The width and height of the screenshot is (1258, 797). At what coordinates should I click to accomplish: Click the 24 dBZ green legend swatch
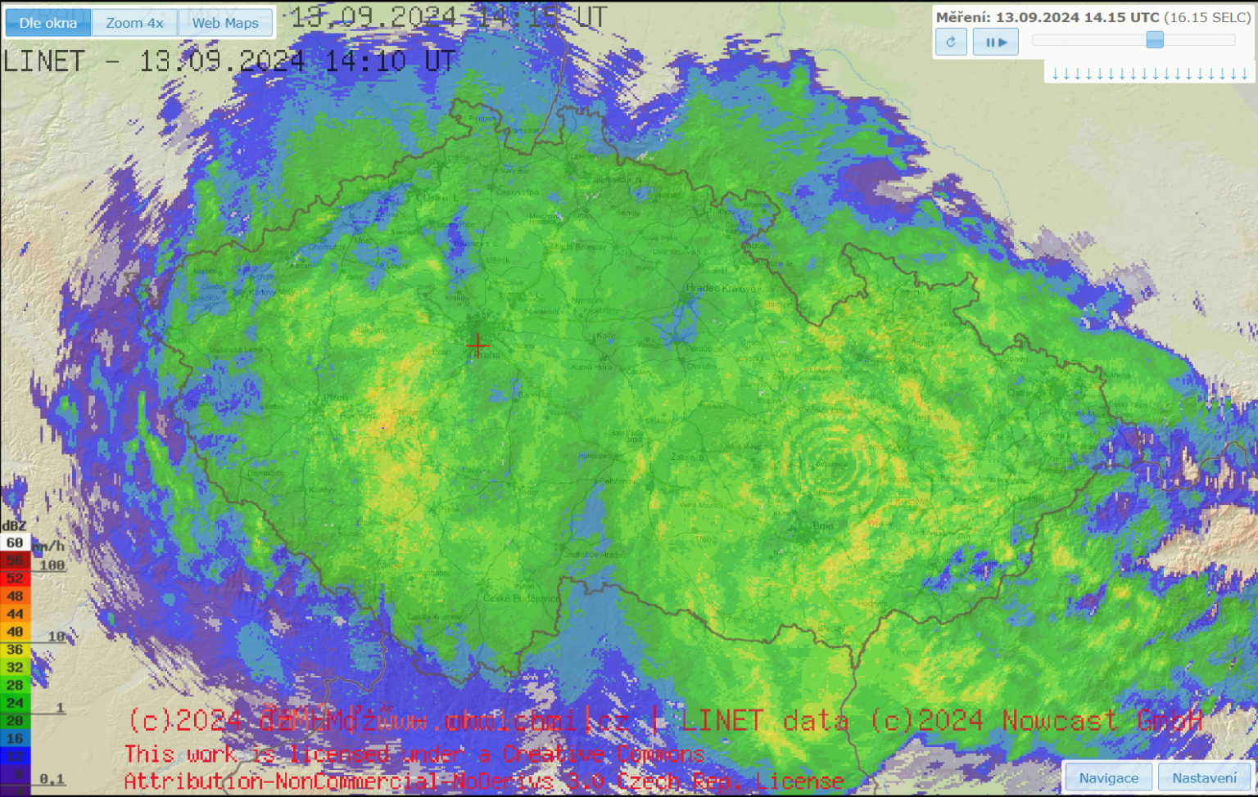[15, 703]
